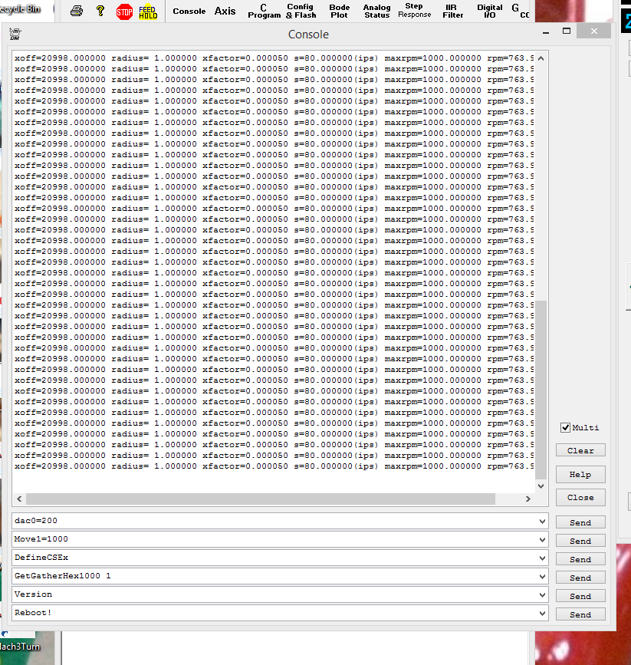
Task: Switch to the Axis toolbar item
Action: (x=225, y=11)
